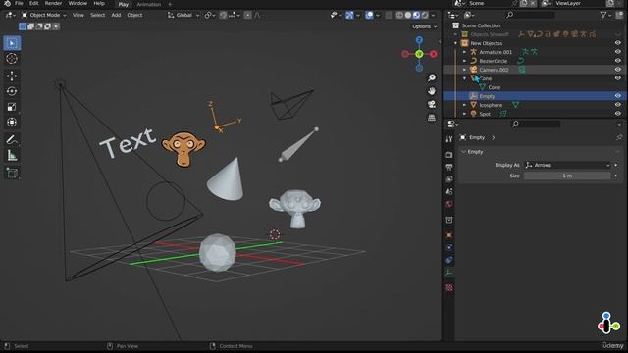Switch to material preview shading
Image resolution: width=628 pixels, height=353 pixels.
pos(416,16)
